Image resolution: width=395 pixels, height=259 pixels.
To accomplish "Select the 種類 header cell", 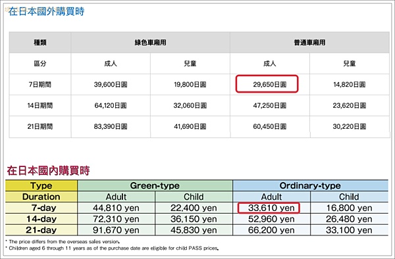I will pos(40,43).
